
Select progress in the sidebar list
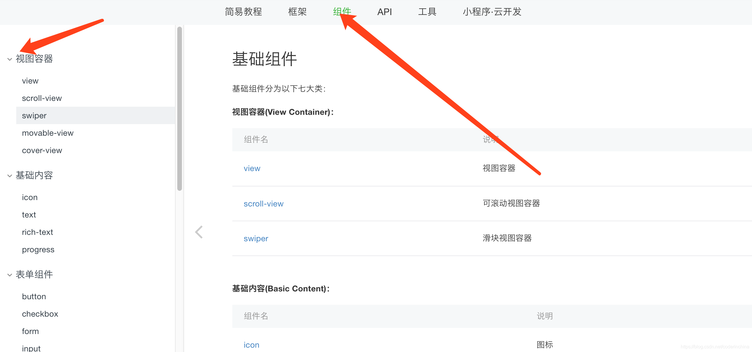pyautogui.click(x=38, y=250)
